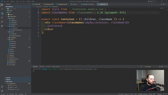This screenshot has width=168, height=95.
Task: Open Customize Layout icon
Action: point(155,1)
